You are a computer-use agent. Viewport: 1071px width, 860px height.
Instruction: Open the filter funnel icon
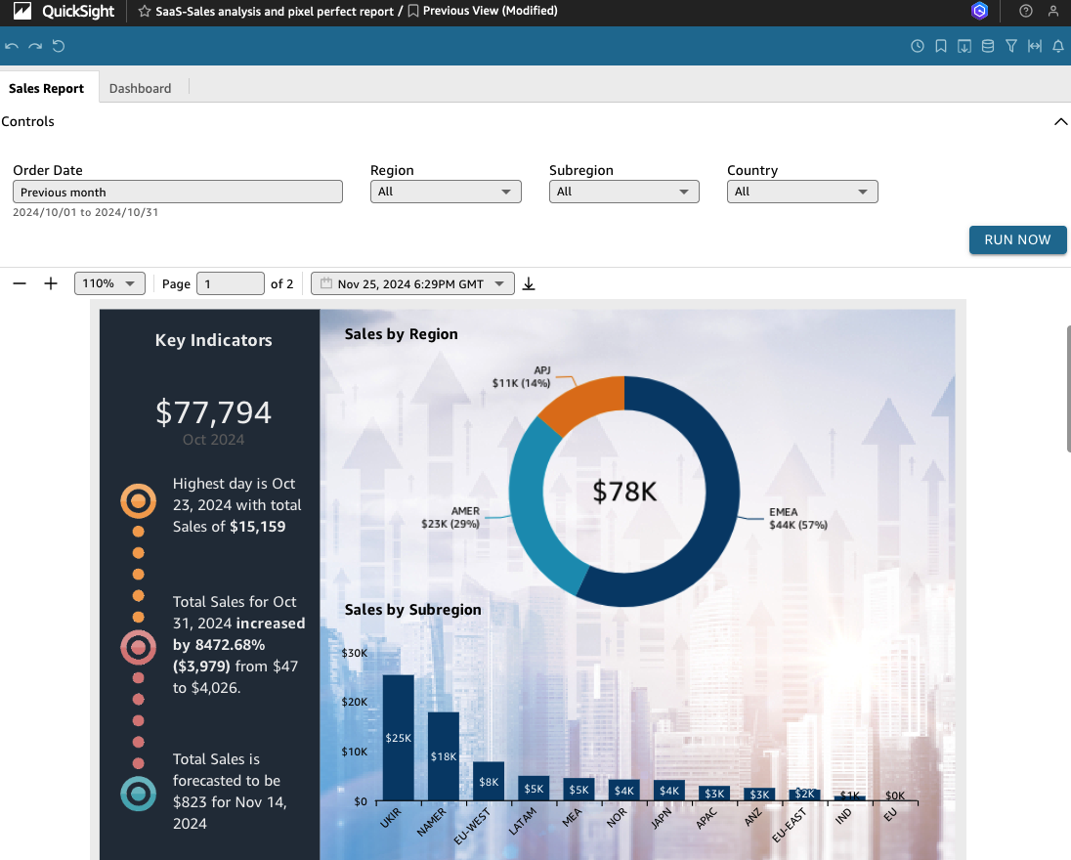pos(1011,46)
